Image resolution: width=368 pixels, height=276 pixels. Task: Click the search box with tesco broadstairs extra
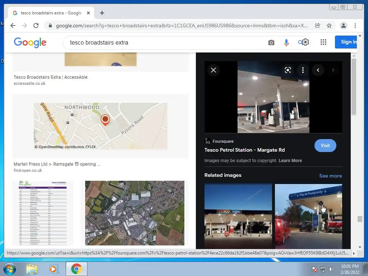pyautogui.click(x=164, y=42)
